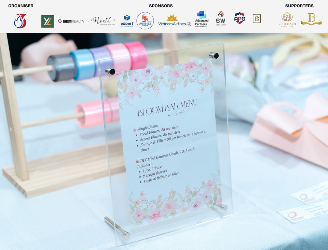Select the APG shield logo

click(x=240, y=18)
